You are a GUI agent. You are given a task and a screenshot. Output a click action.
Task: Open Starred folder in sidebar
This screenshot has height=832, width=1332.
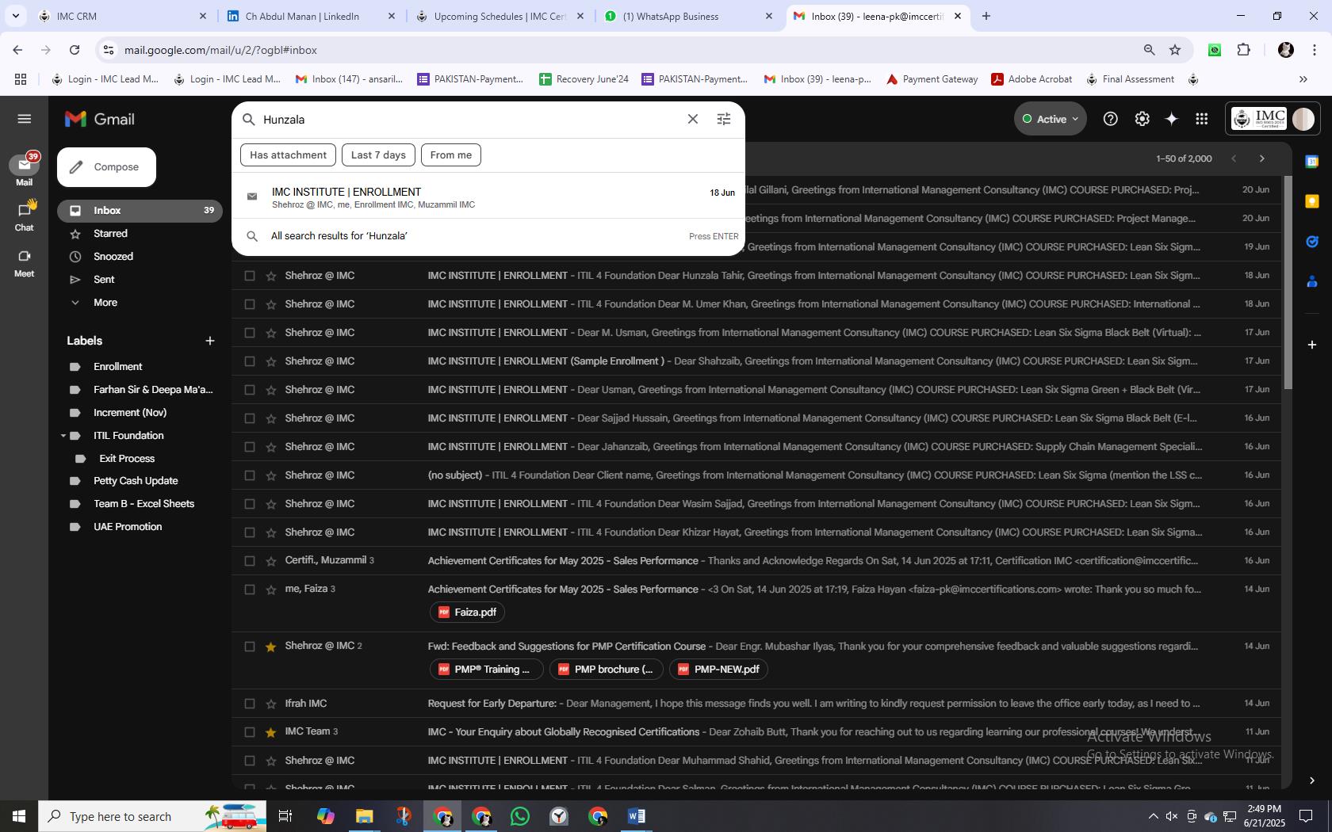[x=110, y=234]
